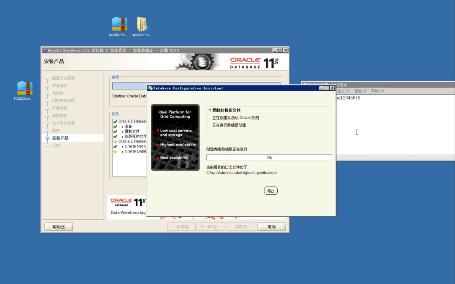Click the green check beside 复制文件
Screen dimensions: 455x284
pyautogui.click(x=115, y=132)
